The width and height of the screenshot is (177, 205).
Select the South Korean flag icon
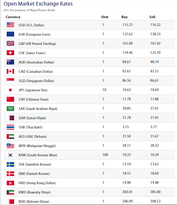pos(10,155)
